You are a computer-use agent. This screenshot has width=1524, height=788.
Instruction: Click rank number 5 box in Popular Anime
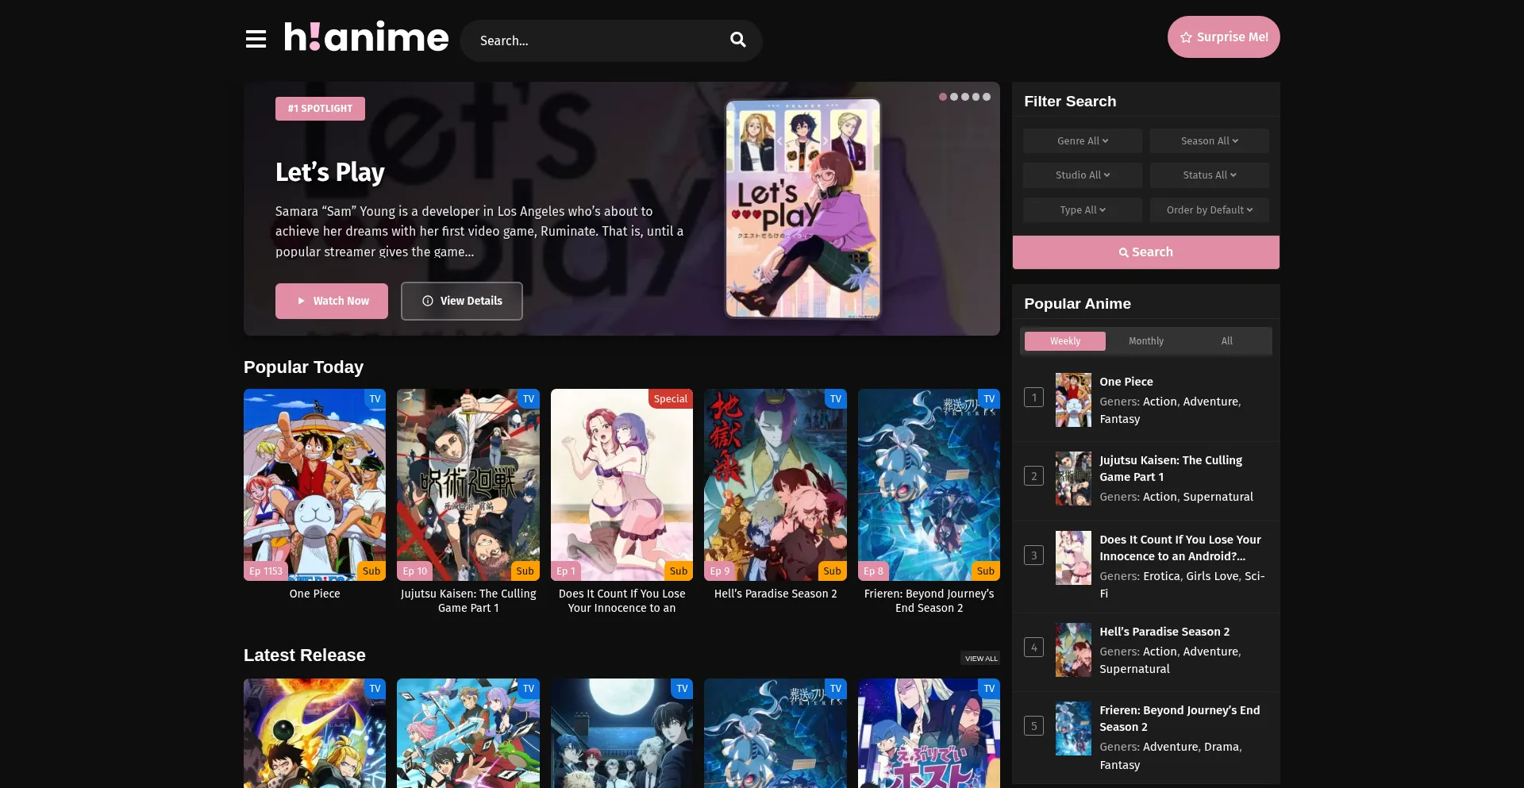click(x=1033, y=726)
